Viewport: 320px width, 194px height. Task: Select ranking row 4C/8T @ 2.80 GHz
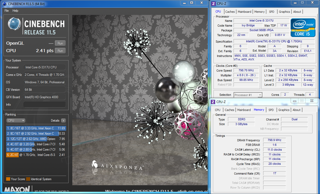[36, 149]
